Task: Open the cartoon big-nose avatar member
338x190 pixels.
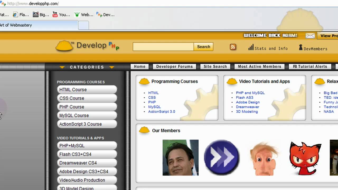Action: click(264, 159)
